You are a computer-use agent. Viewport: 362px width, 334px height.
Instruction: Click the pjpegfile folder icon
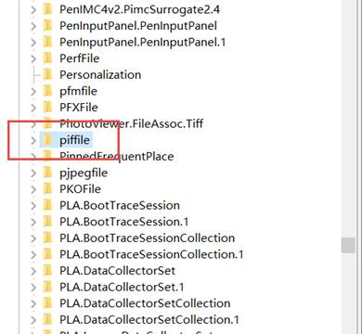coord(47,173)
